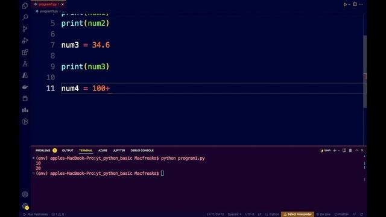Open the Manage gear settings icon
Image resolution: width=386 pixels, height=217 pixels.
point(25,206)
